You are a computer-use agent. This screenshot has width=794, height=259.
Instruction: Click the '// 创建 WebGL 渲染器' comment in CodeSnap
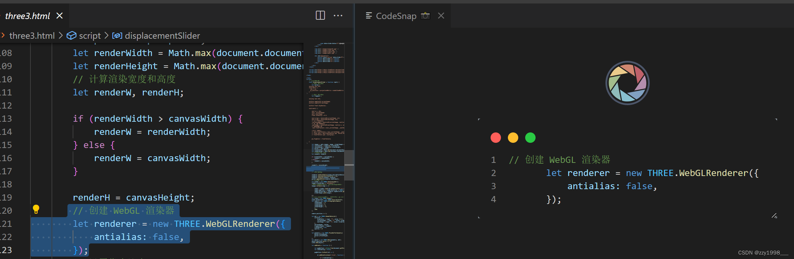coord(559,160)
